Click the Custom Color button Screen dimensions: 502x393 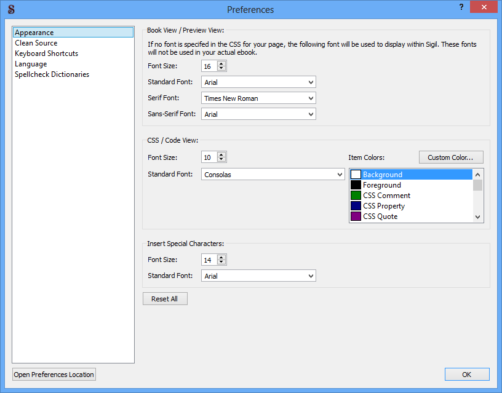coord(451,157)
